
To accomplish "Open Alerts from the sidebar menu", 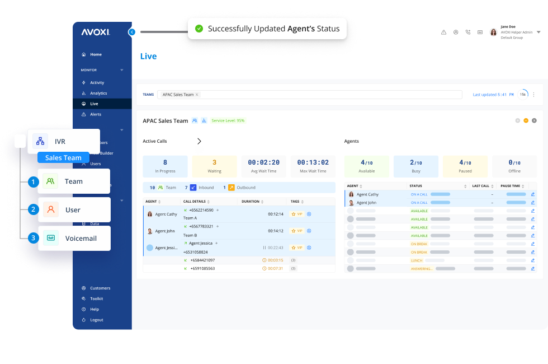I will click(x=96, y=114).
